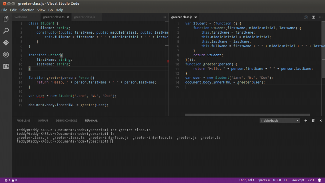Switch to the PROBLEMS panel tab
The image size is (325, 183).
(23, 121)
